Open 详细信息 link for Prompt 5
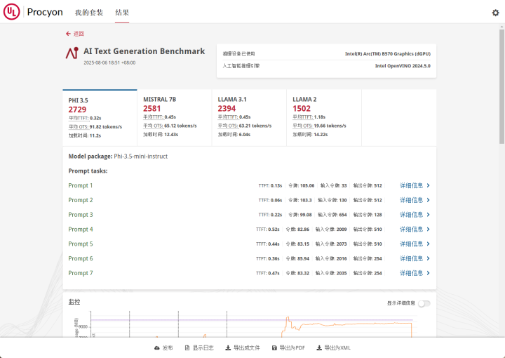Viewport: 505px width, 358px height. [x=411, y=244]
